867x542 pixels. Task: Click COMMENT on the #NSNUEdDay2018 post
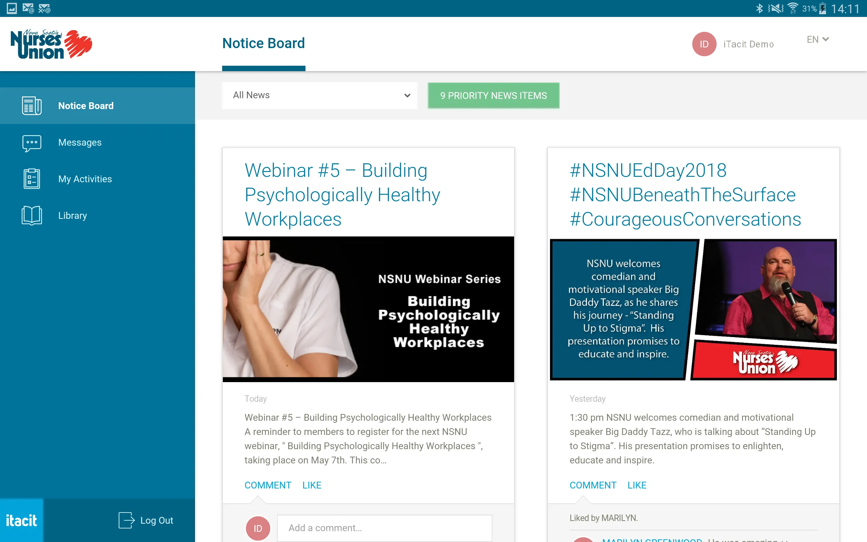pyautogui.click(x=593, y=485)
